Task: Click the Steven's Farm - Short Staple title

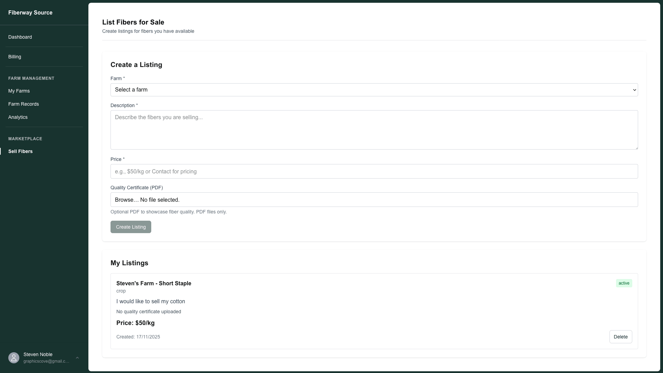Action: 154,283
